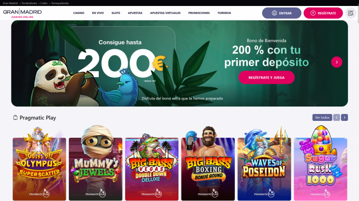Click the Pragmatic Play section icon

click(15, 117)
